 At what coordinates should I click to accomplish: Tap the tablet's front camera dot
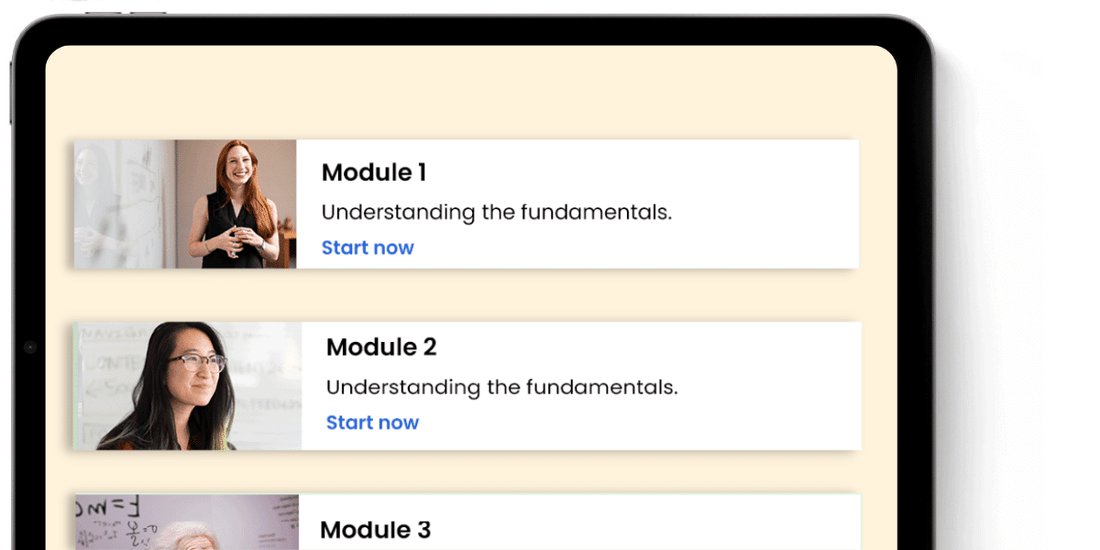pos(29,347)
